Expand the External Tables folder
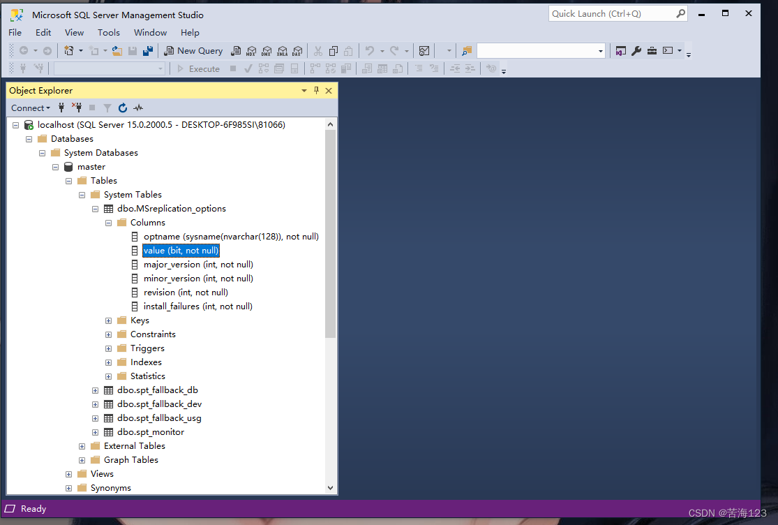Viewport: 778px width, 525px height. [82, 446]
